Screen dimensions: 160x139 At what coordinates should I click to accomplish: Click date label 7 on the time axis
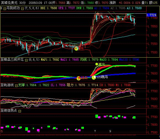pyautogui.click(x=95, y=131)
